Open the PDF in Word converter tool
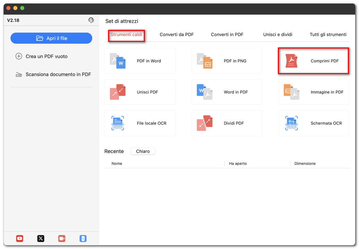Image resolution: width=359 pixels, height=249 pixels. click(x=140, y=61)
